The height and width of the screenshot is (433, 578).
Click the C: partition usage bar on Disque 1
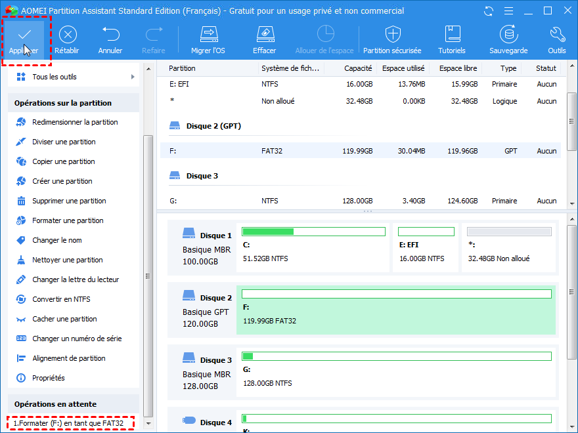(x=313, y=232)
